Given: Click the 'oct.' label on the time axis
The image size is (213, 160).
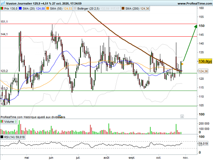Looking at the screenshot, I should [158, 157].
